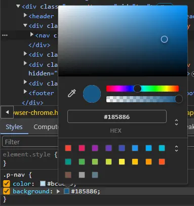Switch to the Computed tab
Image resolution: width=194 pixels, height=206 pixels.
point(46,127)
